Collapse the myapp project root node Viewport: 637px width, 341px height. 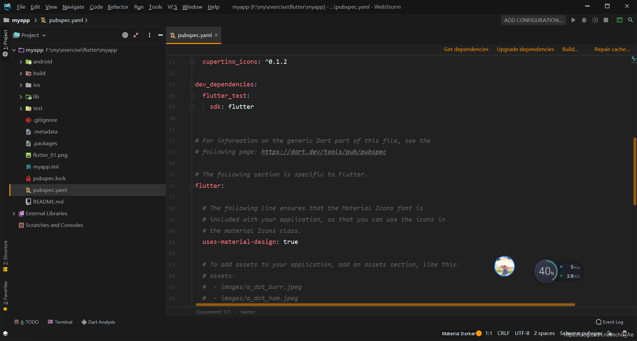(x=14, y=50)
